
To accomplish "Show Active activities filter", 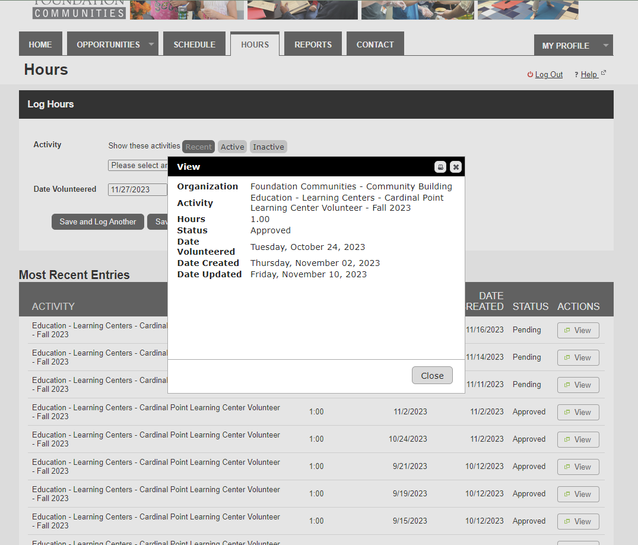I will click(232, 147).
